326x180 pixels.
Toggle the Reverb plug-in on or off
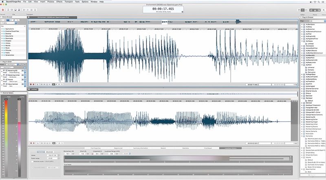[4, 80]
